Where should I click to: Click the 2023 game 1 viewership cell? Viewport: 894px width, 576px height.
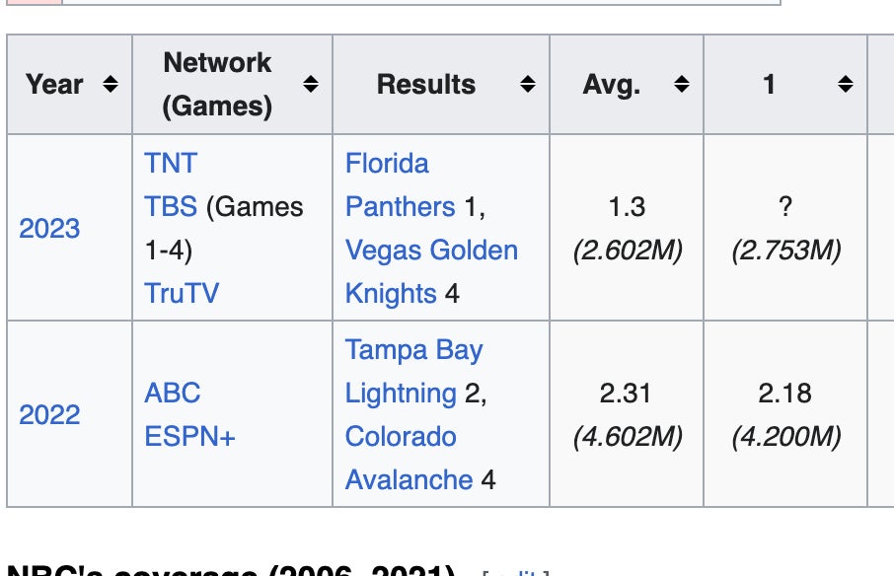click(x=784, y=251)
